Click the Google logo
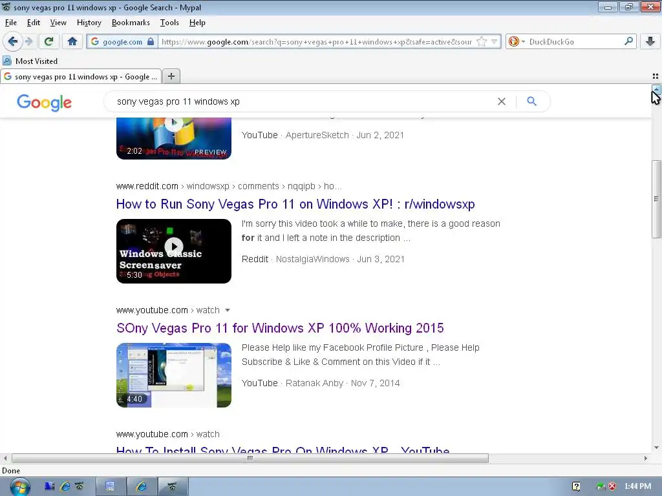 45,103
